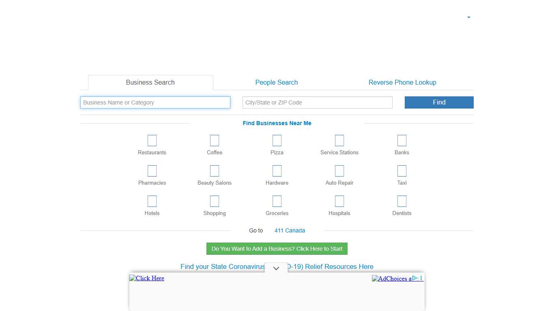Image resolution: width=554 pixels, height=311 pixels.
Task: Open the dropdown caret at top right
Action: [x=468, y=17]
